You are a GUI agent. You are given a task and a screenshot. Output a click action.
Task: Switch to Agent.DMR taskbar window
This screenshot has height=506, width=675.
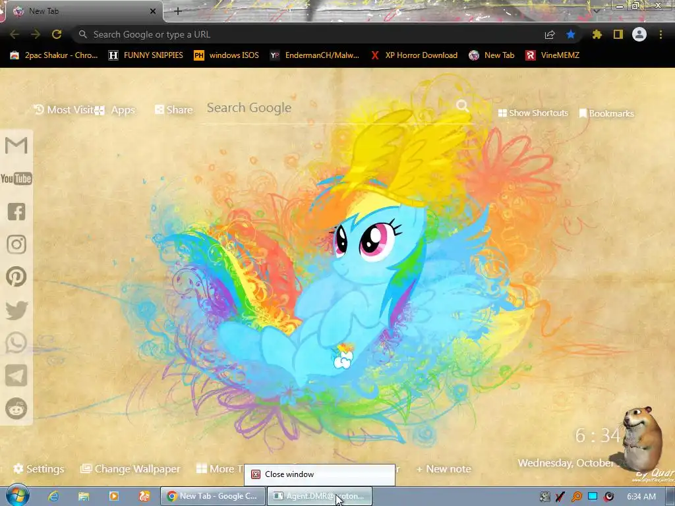pyautogui.click(x=320, y=496)
